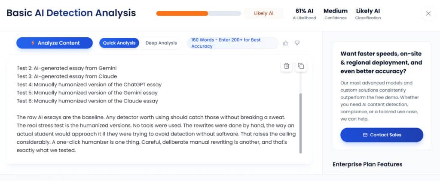The height and width of the screenshot is (181, 440).
Task: Click the Medium Confidence indicator
Action: (336, 14)
